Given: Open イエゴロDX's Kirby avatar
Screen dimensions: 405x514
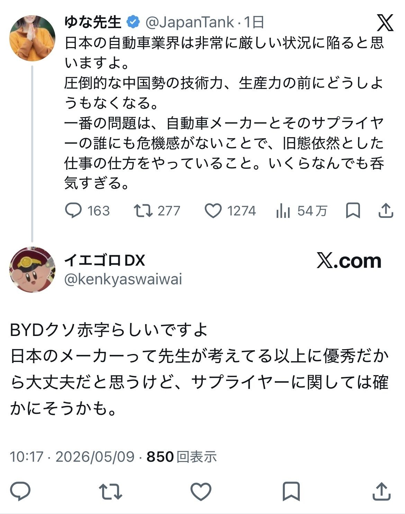Looking at the screenshot, I should 32,269.
